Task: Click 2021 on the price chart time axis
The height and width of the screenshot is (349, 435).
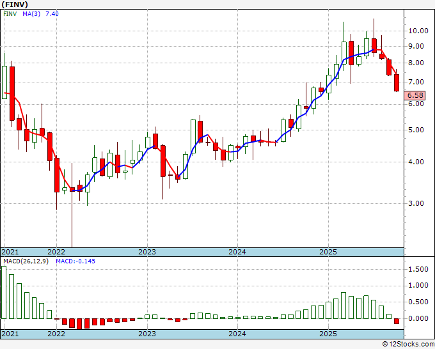Action: tap(10, 252)
